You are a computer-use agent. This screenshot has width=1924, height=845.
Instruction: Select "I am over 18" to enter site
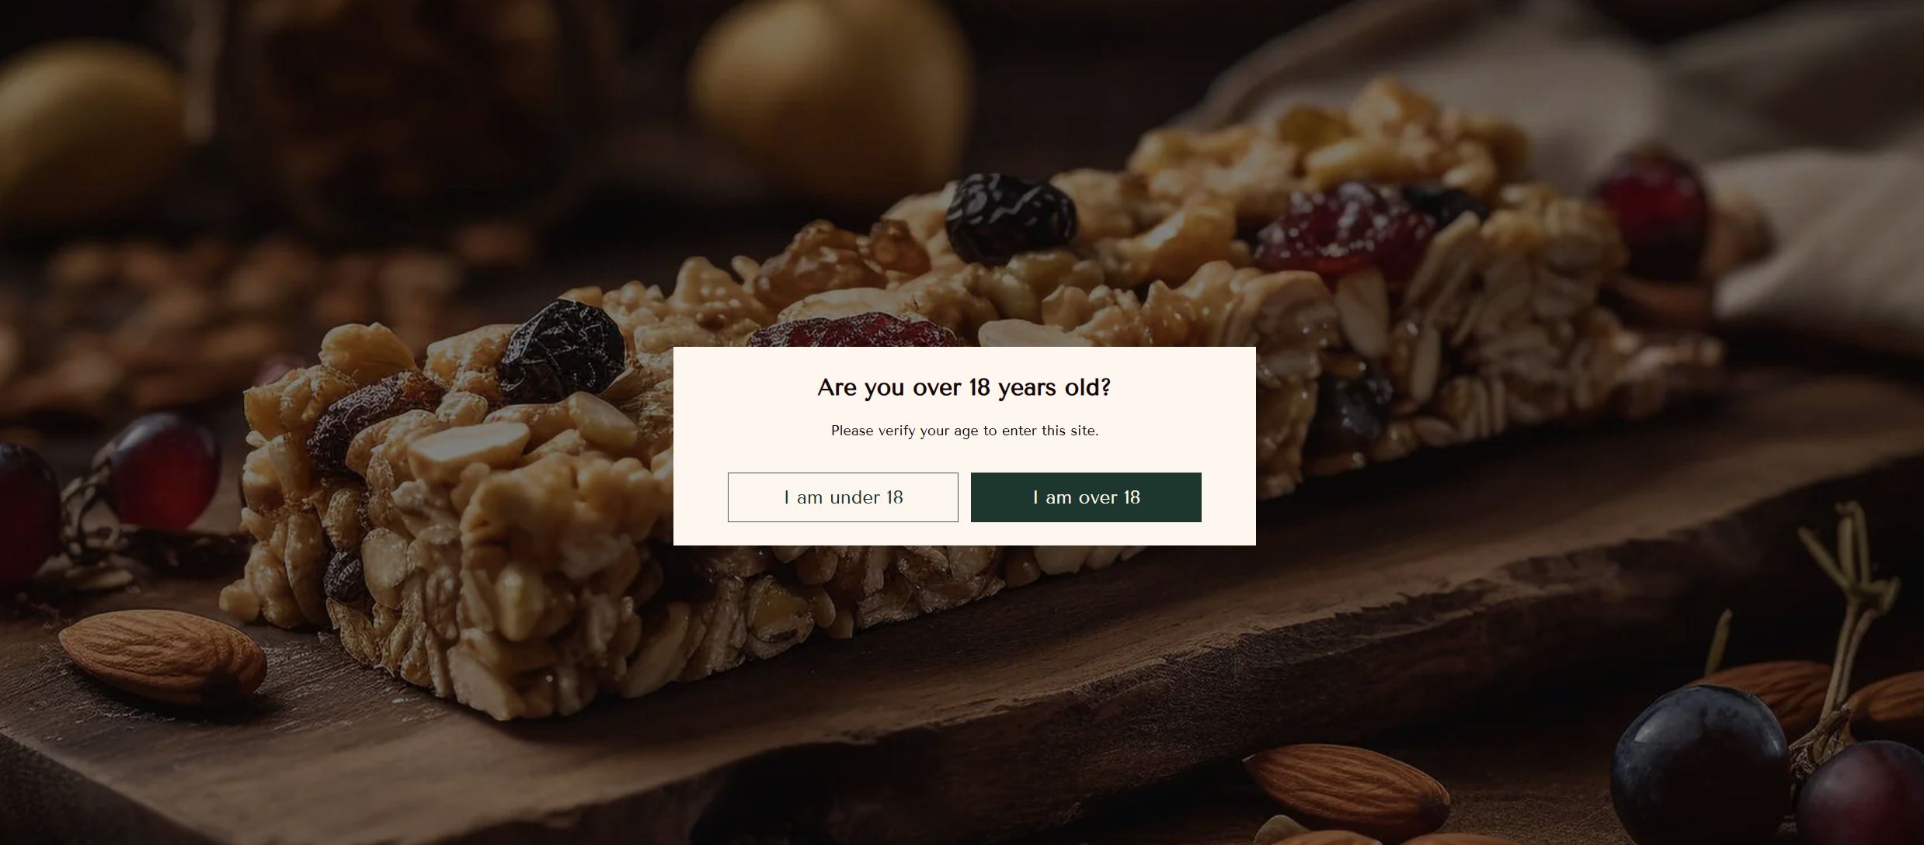tap(1086, 497)
